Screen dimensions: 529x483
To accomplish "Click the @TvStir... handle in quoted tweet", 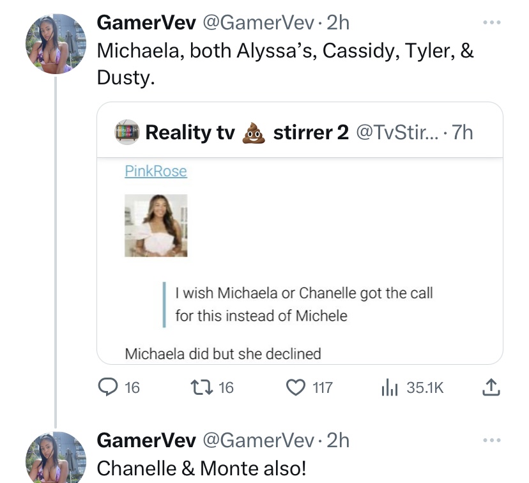I will [x=398, y=132].
